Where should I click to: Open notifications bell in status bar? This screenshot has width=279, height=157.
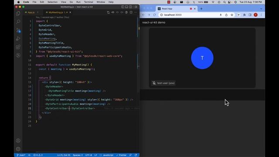pyautogui.click(x=136, y=155)
